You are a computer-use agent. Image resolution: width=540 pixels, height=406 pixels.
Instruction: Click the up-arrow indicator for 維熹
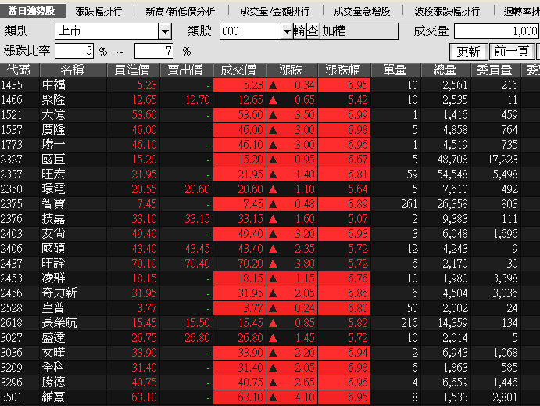[x=273, y=397]
